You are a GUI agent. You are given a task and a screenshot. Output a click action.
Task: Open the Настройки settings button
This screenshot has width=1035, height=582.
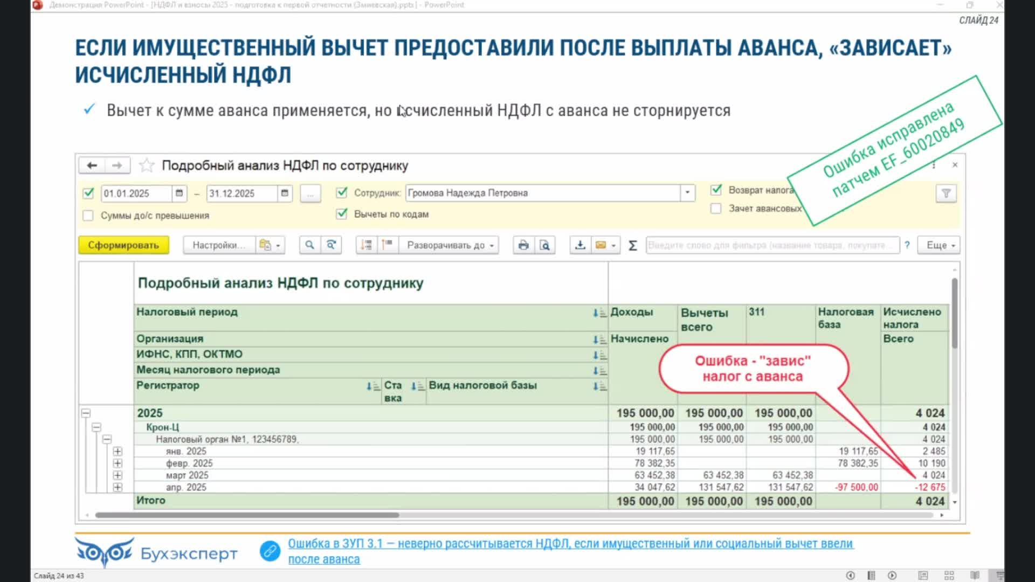click(218, 245)
